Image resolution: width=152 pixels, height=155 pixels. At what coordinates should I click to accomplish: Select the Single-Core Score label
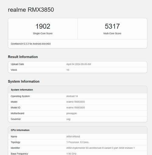pyautogui.click(x=43, y=34)
